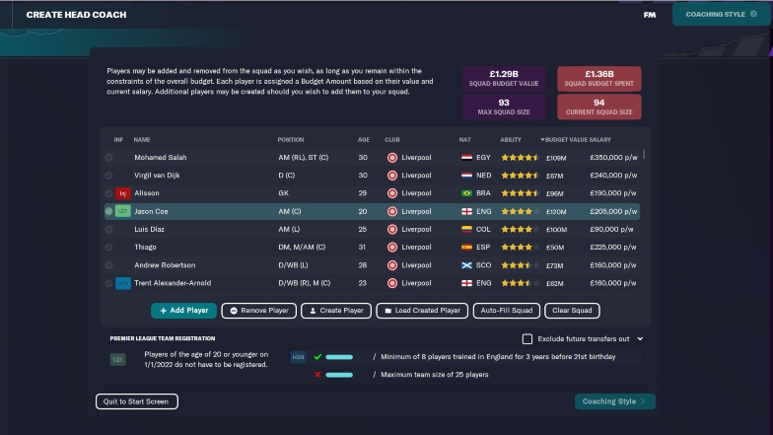Click the top-right Coaching Style button
This screenshot has width=773, height=435.
pyautogui.click(x=721, y=14)
